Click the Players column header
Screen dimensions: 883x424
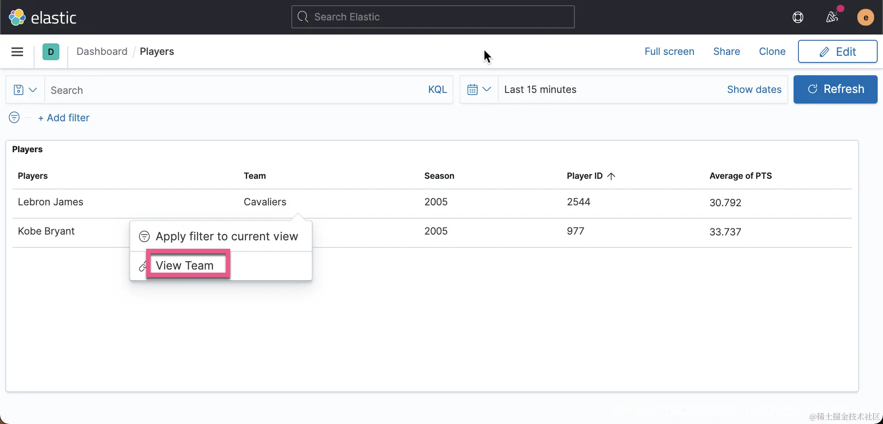point(33,176)
